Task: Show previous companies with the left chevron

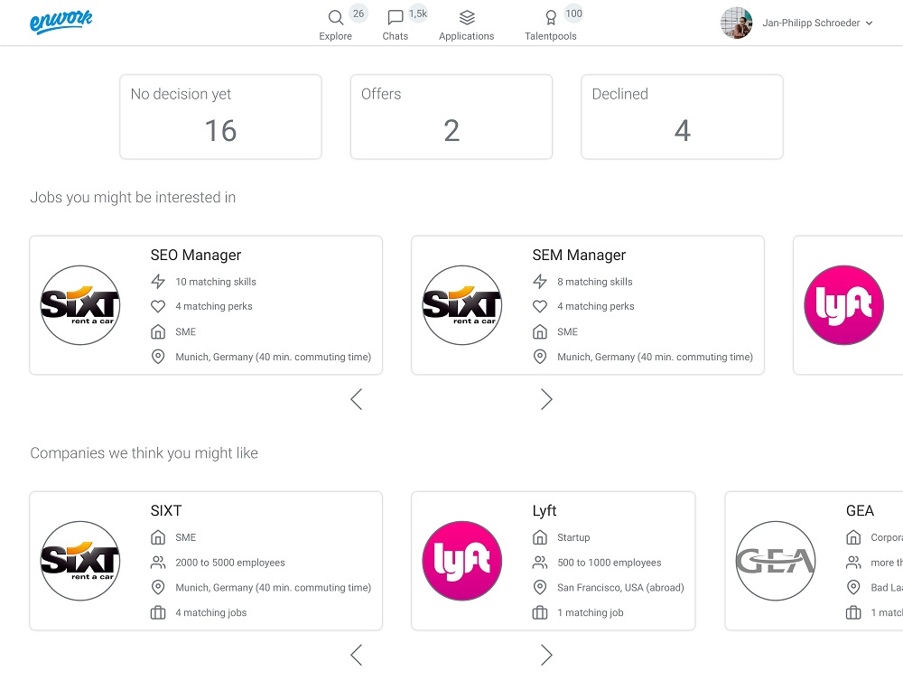Action: pos(357,655)
